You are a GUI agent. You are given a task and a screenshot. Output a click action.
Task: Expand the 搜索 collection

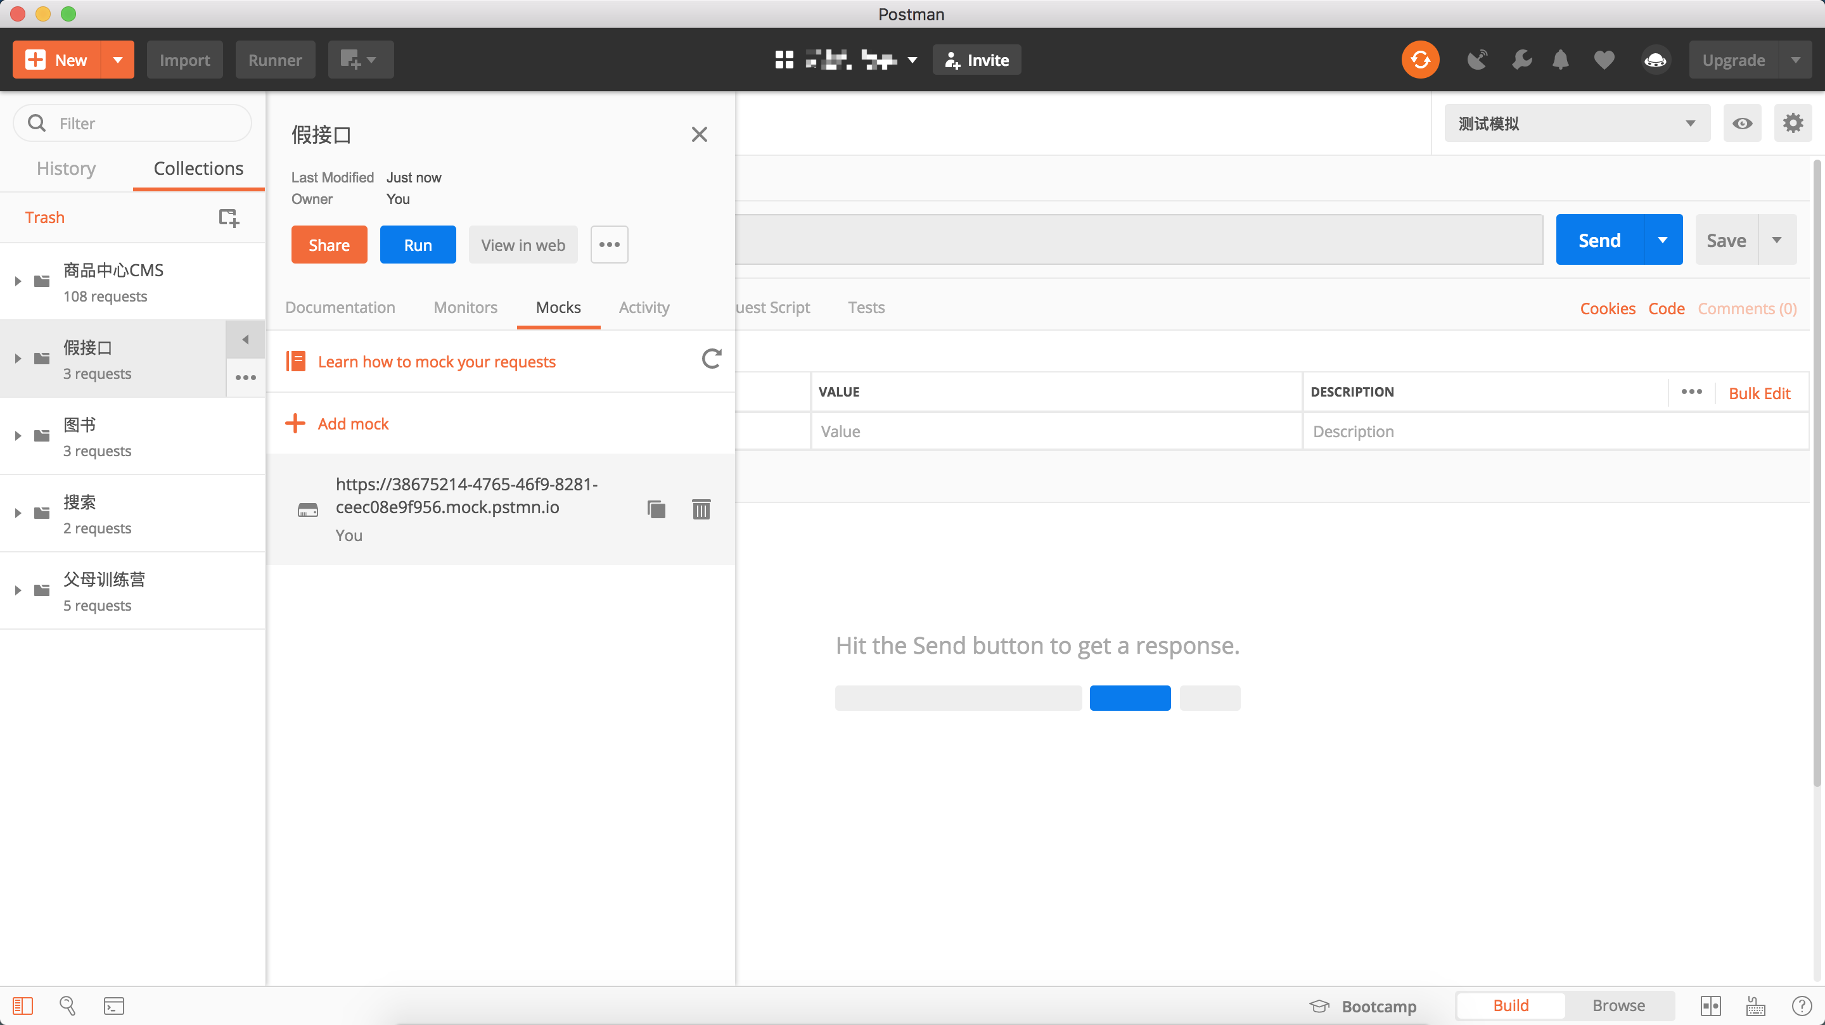coord(18,513)
